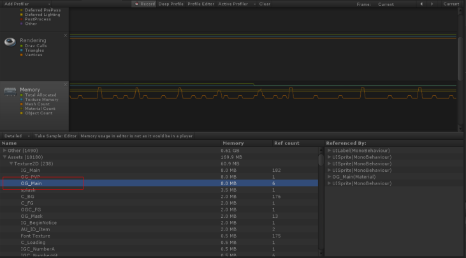466x258 pixels.
Task: Open the Active Profiler dropdown
Action: coord(236,4)
